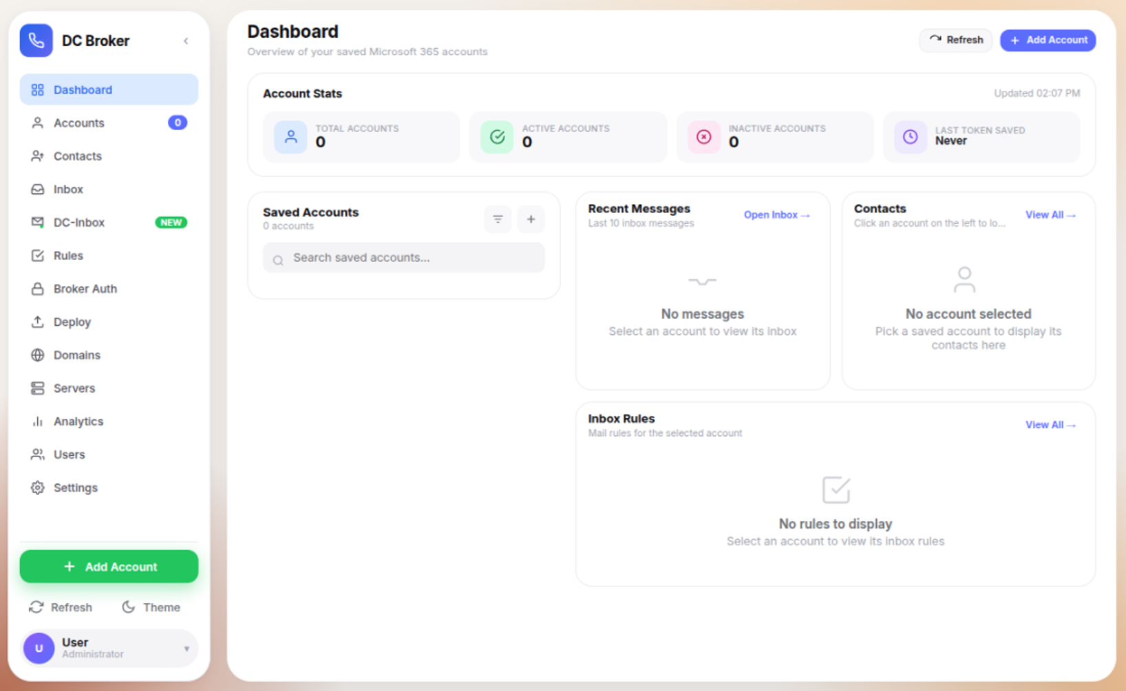Click the '0 accounts' label under Saved Accounts
This screenshot has height=691, width=1126.
[x=288, y=226]
